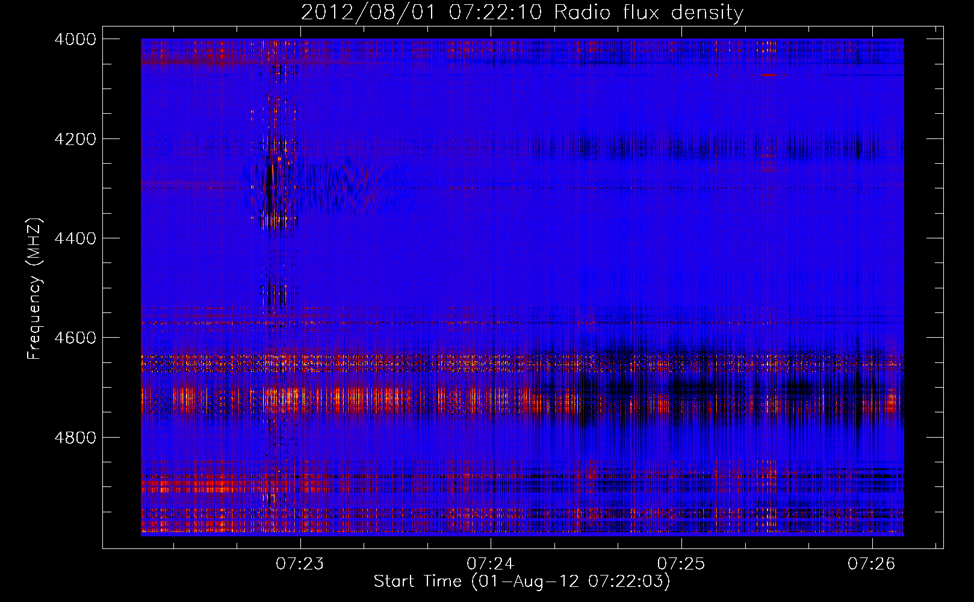Viewport: 974px width, 602px height.
Task: Click the 07:26 time axis label
Action: tap(872, 563)
